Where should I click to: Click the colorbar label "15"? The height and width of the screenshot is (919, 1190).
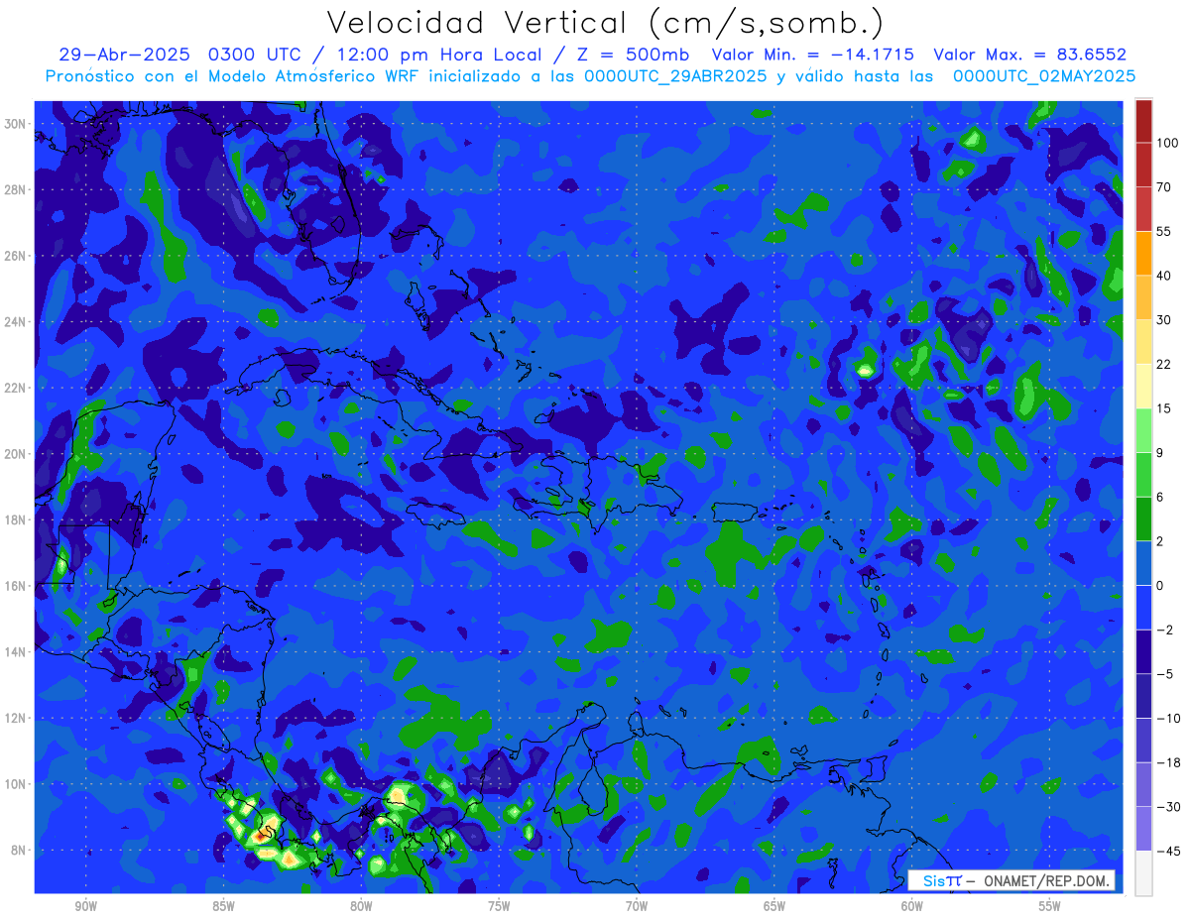point(1164,407)
